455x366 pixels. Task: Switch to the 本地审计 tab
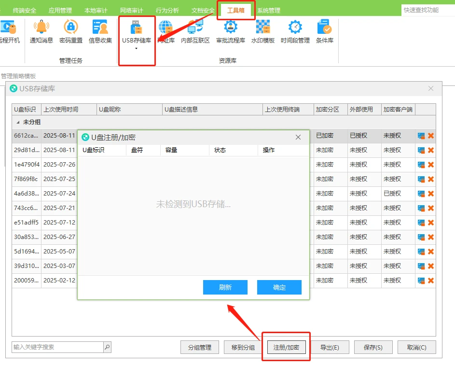[x=96, y=11]
